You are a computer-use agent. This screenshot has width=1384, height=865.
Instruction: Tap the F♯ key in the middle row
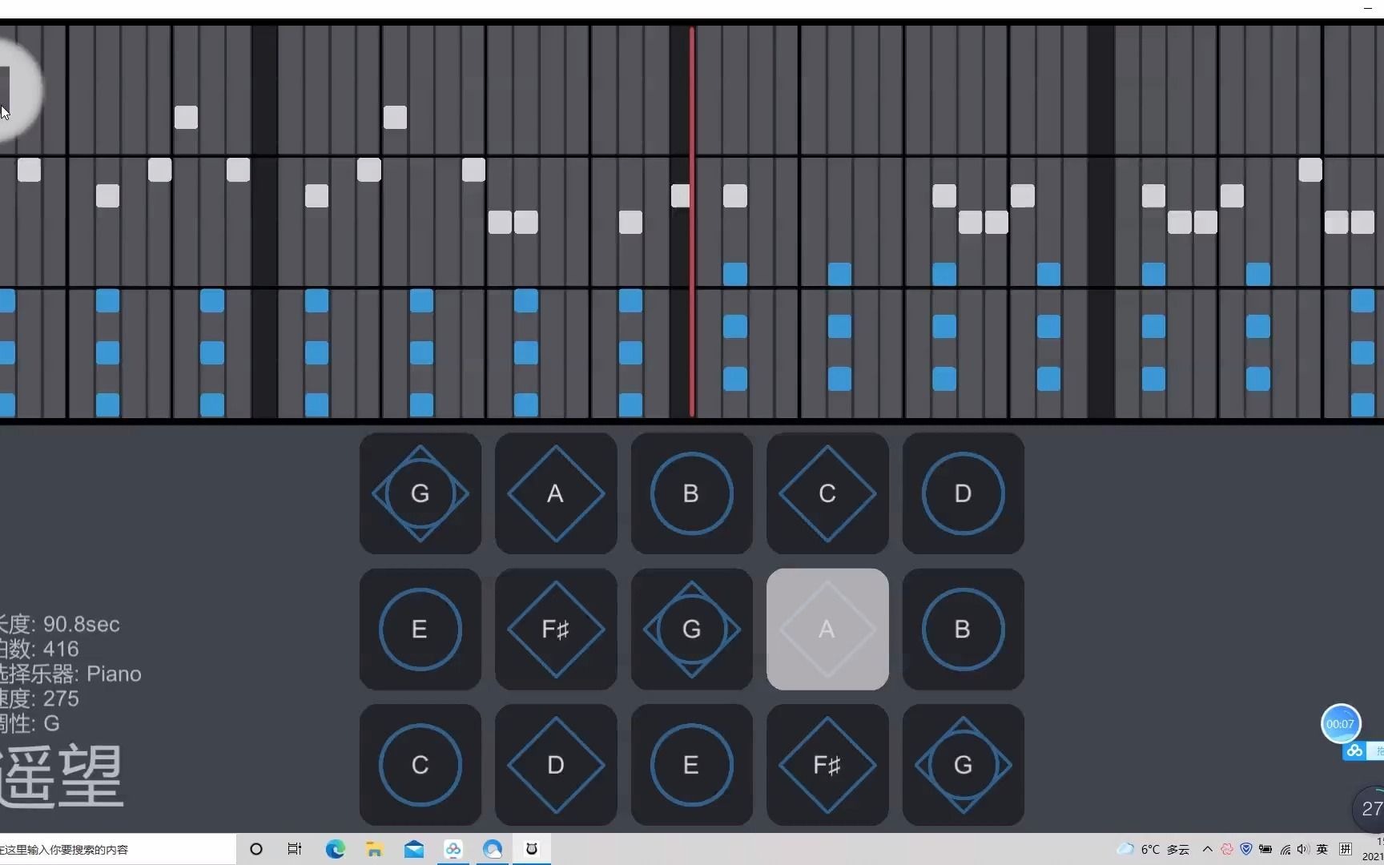[556, 630]
